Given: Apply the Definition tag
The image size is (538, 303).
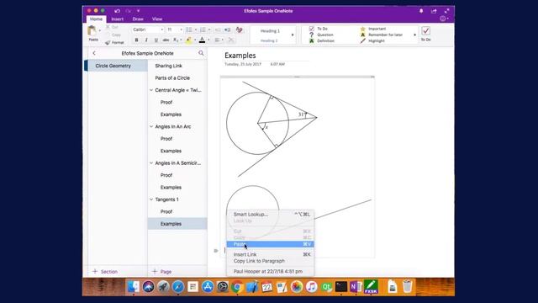Looking at the screenshot, I should click(x=322, y=41).
